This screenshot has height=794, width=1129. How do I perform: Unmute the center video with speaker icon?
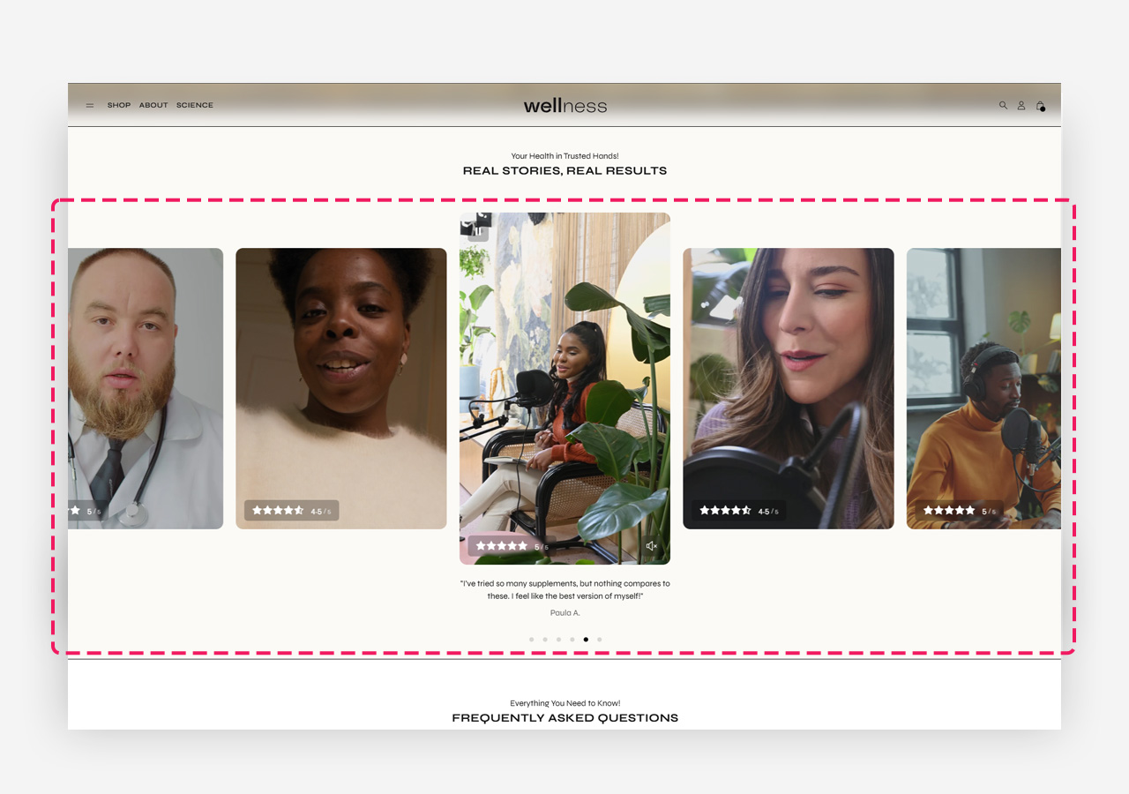point(651,546)
